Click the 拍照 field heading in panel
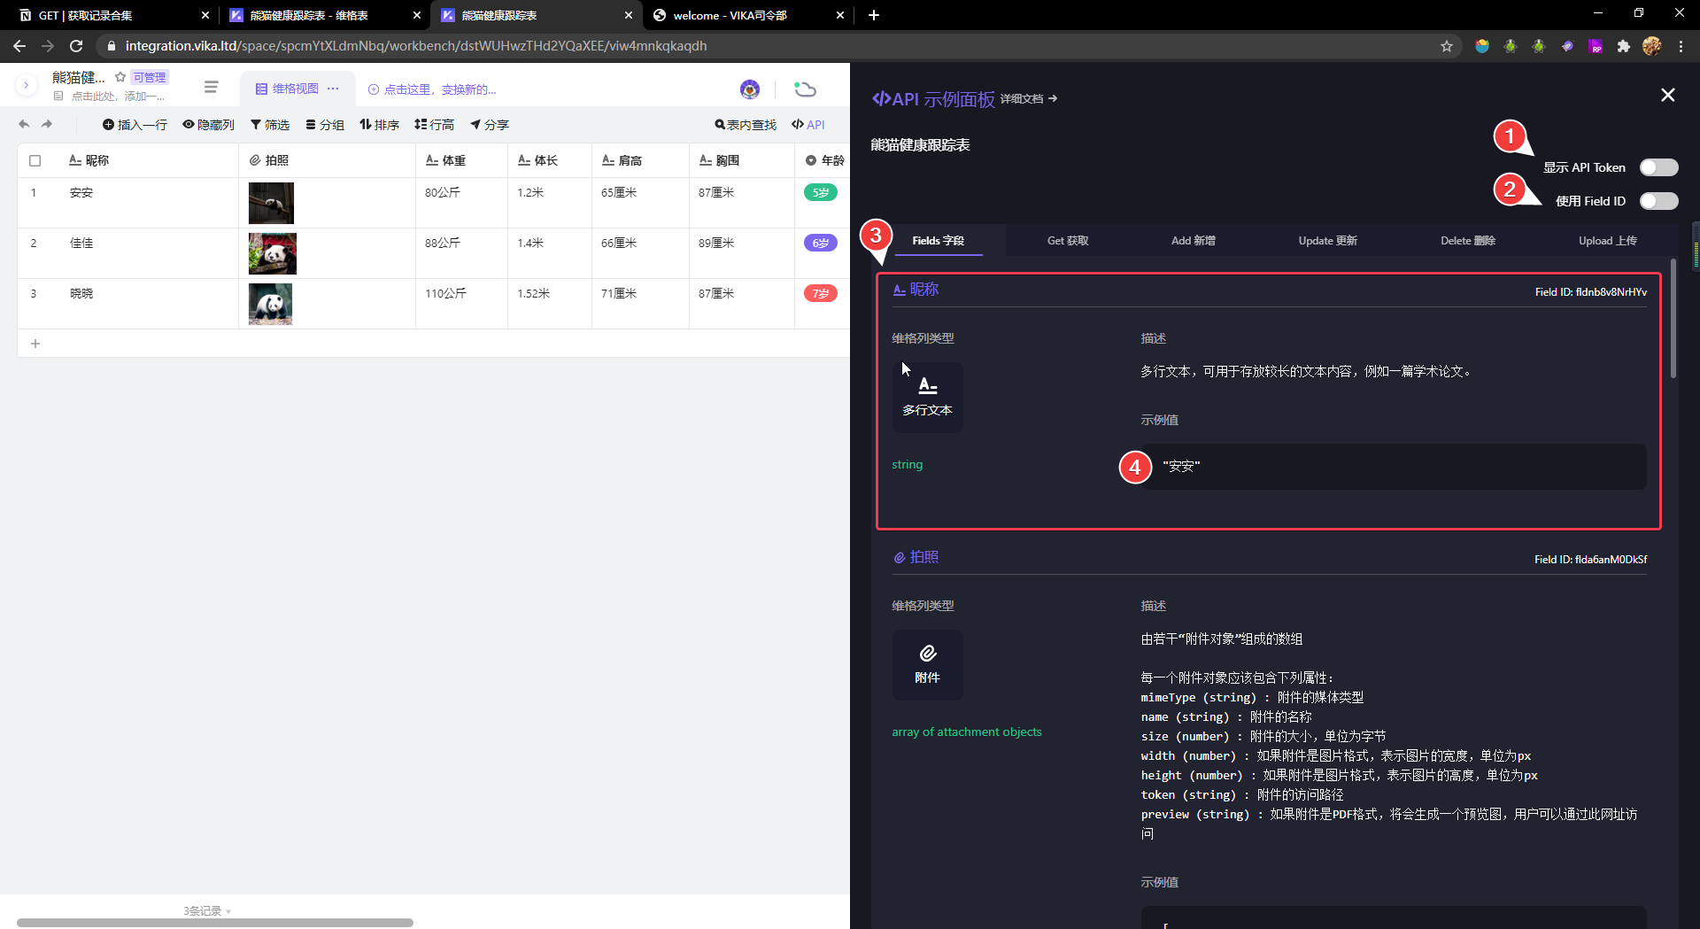 tap(916, 557)
